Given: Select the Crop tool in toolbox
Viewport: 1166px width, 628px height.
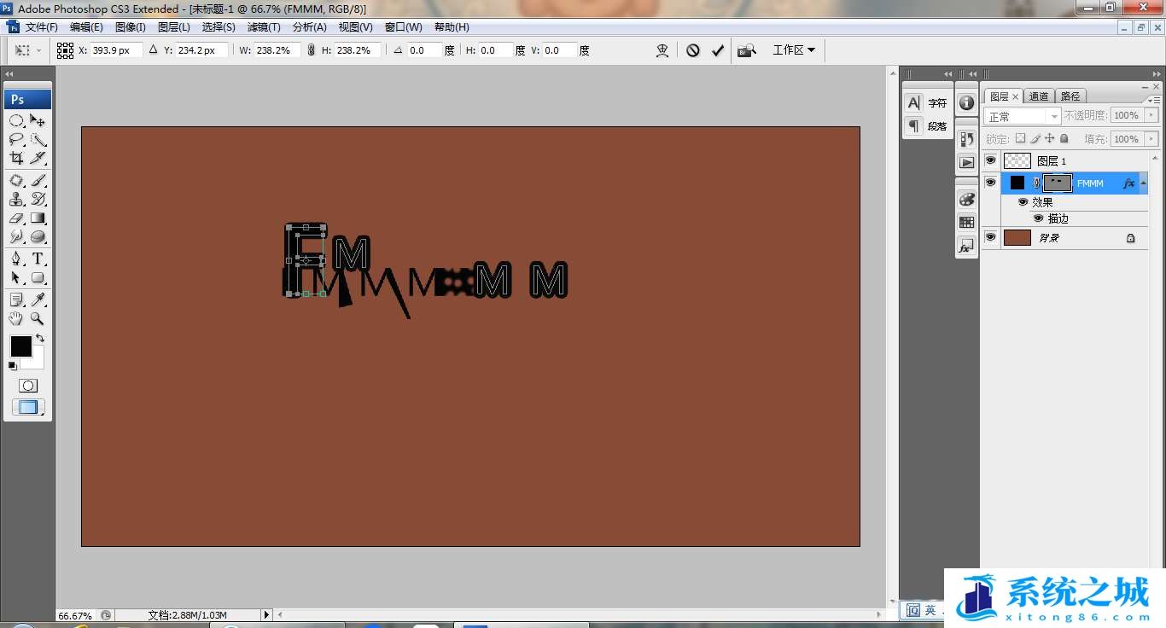Looking at the screenshot, I should click(16, 159).
